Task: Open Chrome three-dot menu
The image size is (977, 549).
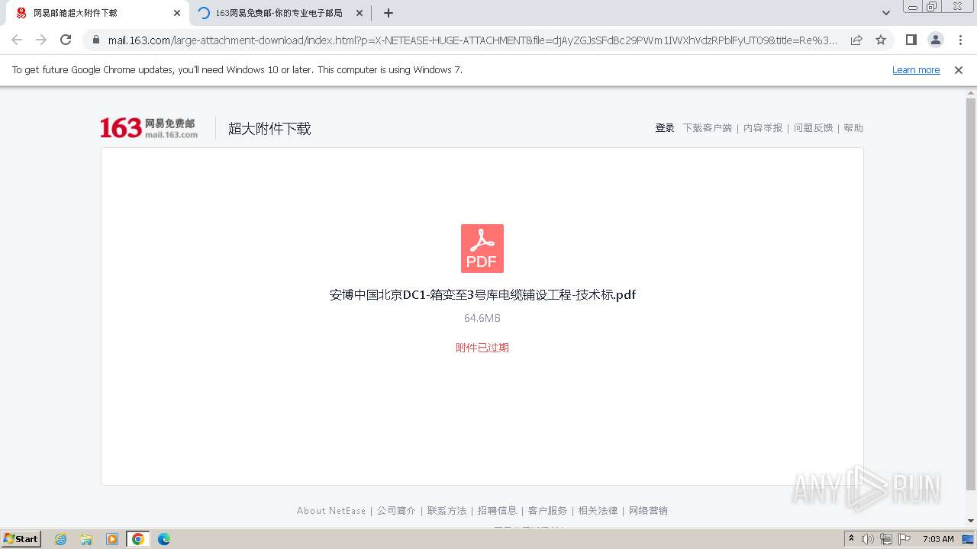Action: pyautogui.click(x=960, y=40)
